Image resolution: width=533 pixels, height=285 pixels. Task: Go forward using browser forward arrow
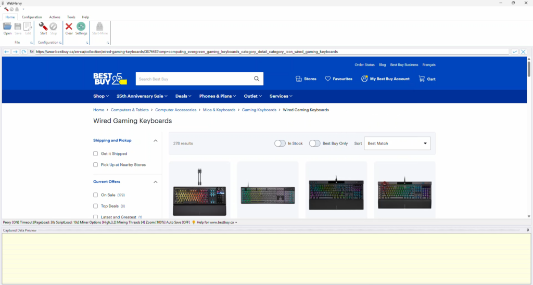15,51
